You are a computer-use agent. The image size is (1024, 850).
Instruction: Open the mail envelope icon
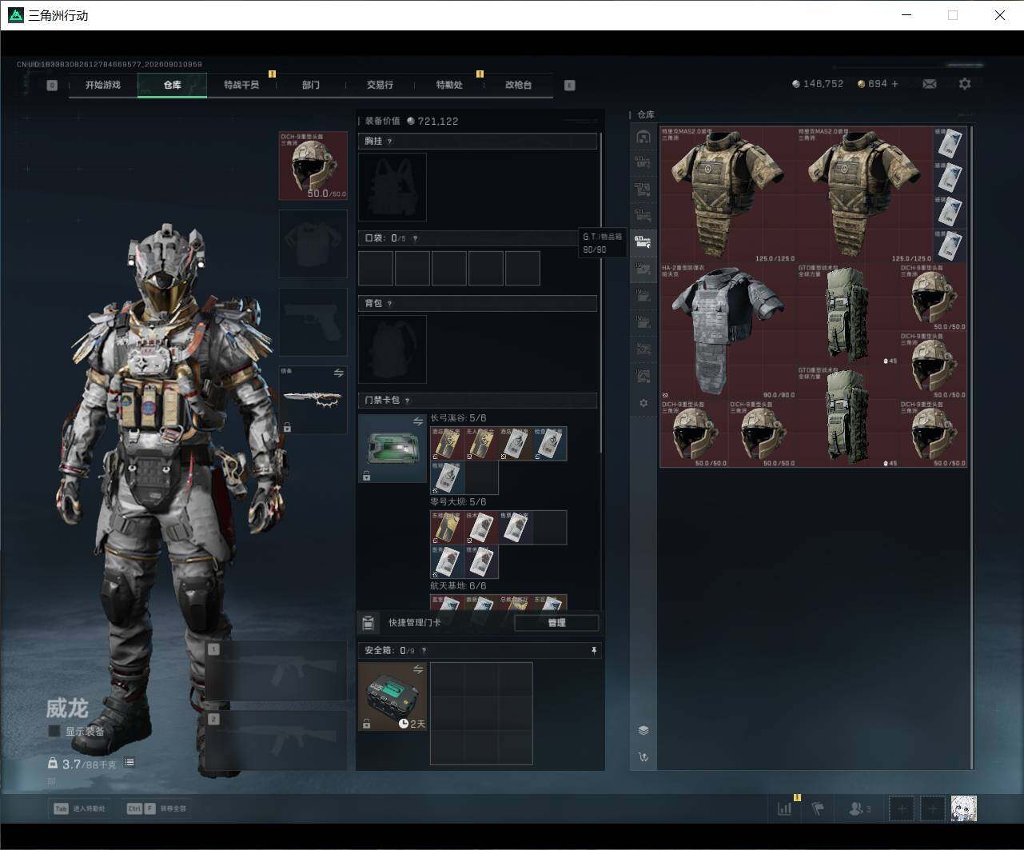tap(930, 84)
